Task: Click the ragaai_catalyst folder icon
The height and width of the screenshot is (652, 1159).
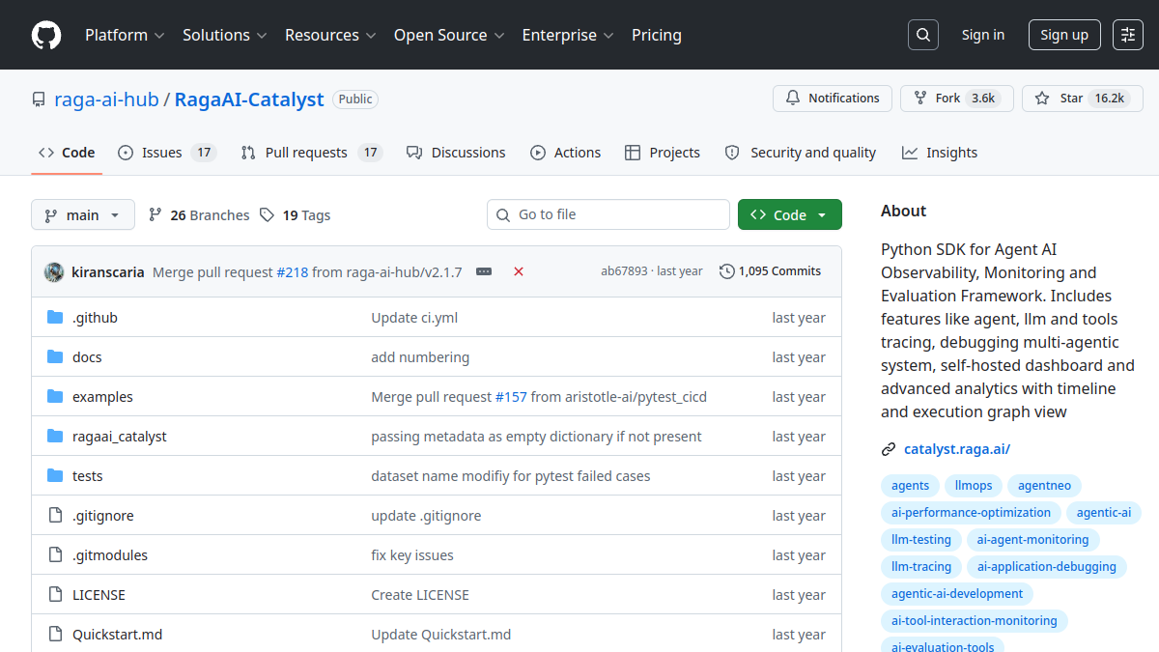Action: point(55,437)
